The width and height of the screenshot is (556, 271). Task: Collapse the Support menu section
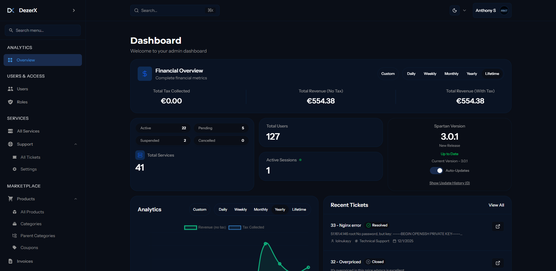tap(75, 144)
